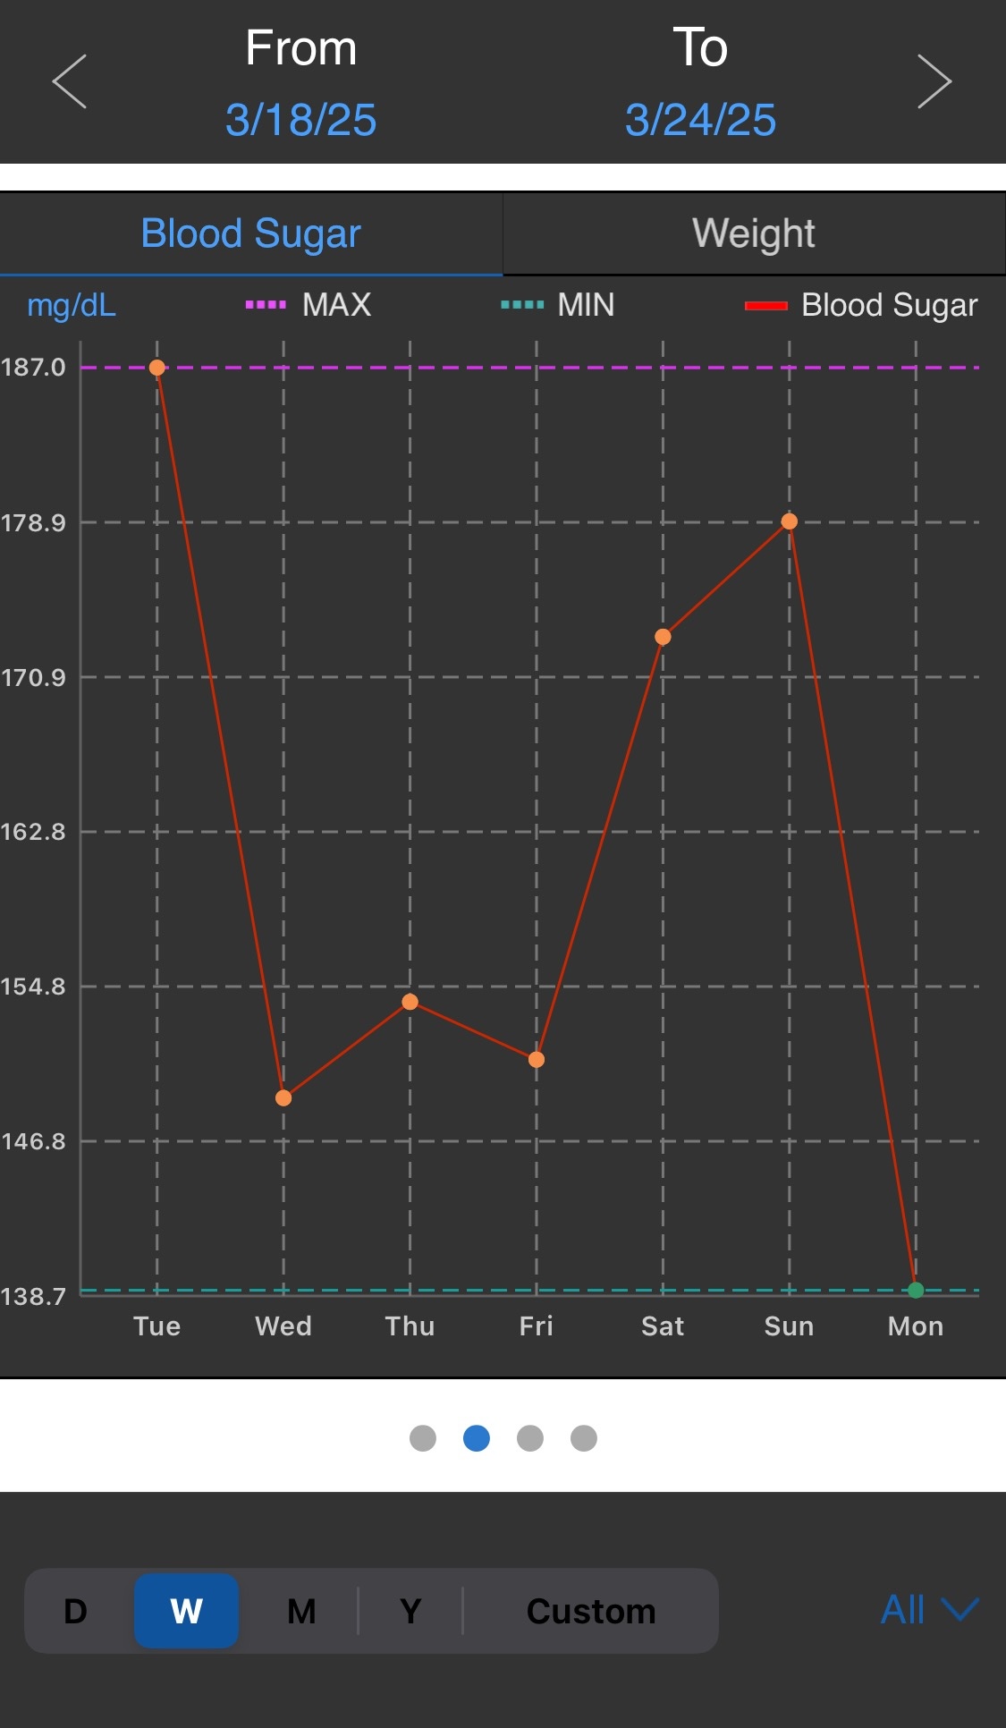Screen dimensions: 1006x1728
Task: Tap the mg/dL unit label
Action: coord(72,306)
